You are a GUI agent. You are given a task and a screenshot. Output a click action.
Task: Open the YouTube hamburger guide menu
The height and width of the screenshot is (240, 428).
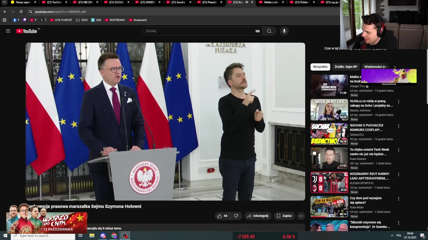(x=8, y=31)
